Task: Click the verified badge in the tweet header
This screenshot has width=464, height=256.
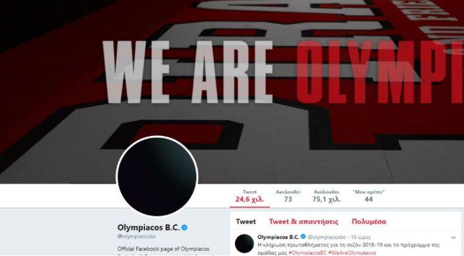Action: click(303, 237)
